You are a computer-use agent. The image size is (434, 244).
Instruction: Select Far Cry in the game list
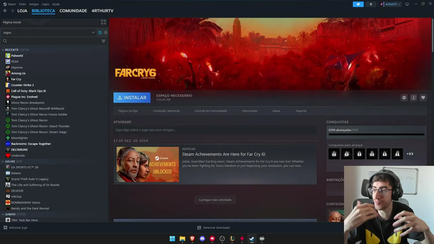[16, 79]
